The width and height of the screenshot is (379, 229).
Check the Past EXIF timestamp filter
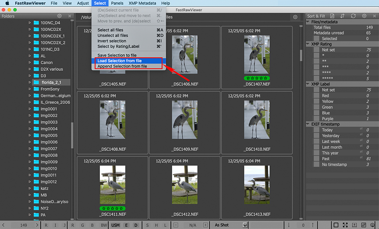pyautogui.click(x=317, y=159)
